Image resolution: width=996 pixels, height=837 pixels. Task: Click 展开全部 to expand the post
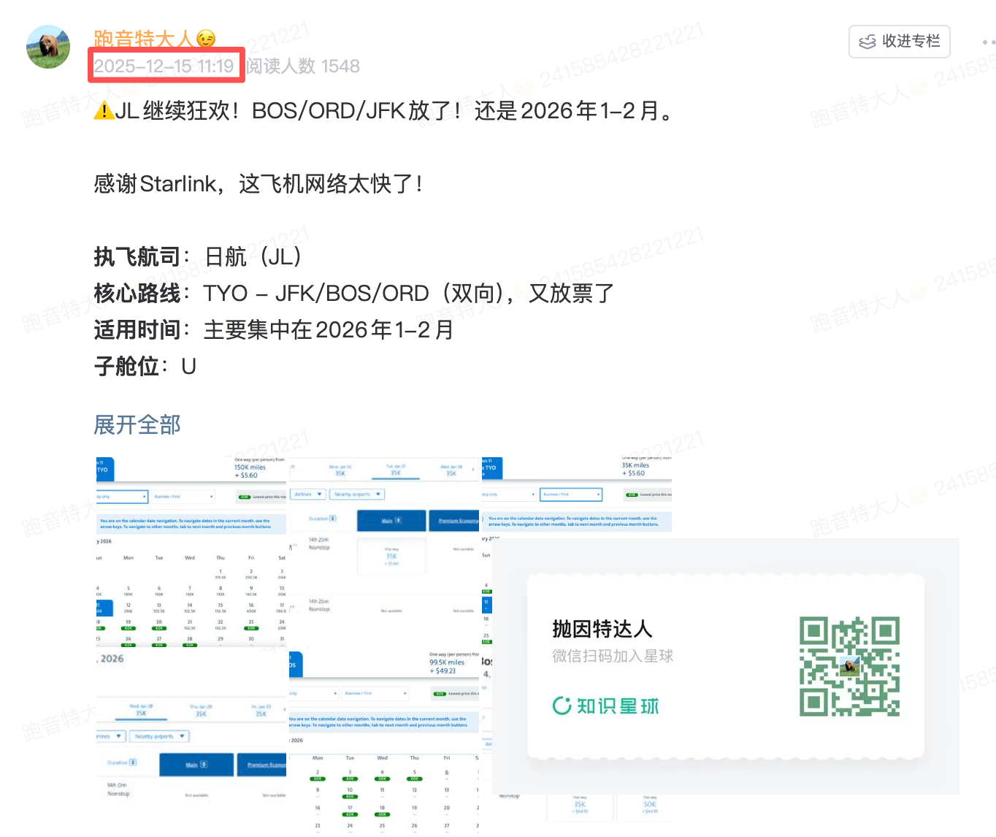point(137,424)
